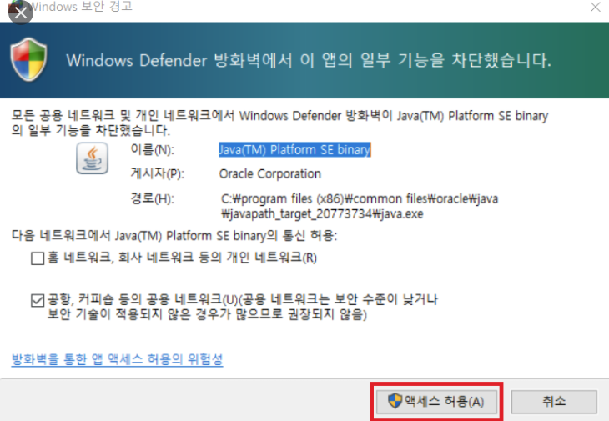Click the 'Windows 보안 경고' title bar text
This screenshot has width=609, height=421.
point(81,7)
